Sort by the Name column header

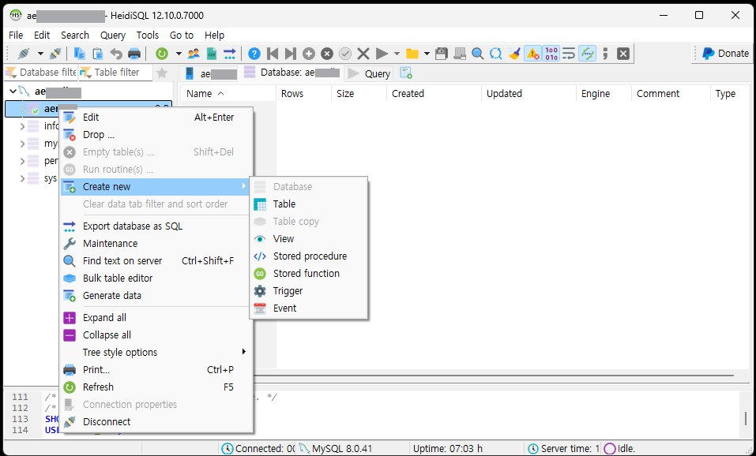tap(228, 93)
